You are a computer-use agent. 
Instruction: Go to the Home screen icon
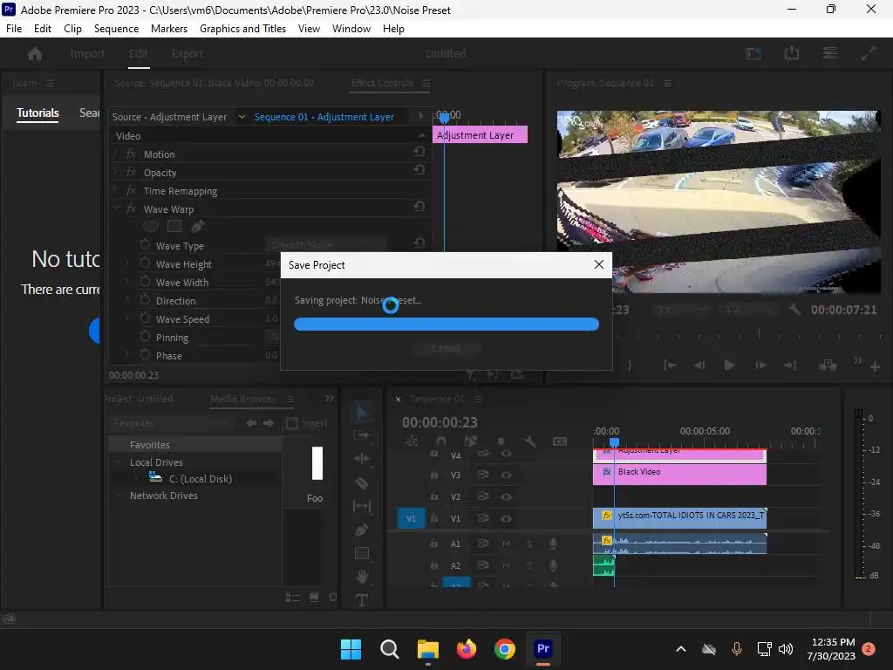click(35, 53)
